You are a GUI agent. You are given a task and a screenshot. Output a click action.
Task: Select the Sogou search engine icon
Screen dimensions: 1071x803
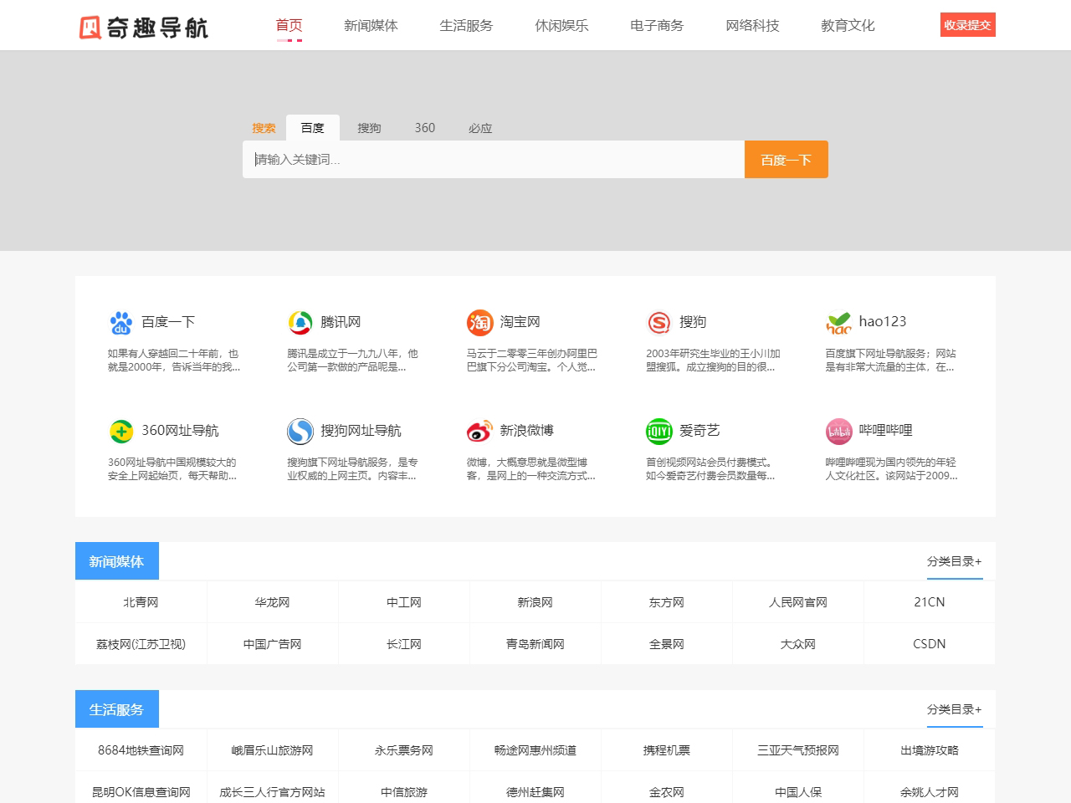pyautogui.click(x=659, y=322)
